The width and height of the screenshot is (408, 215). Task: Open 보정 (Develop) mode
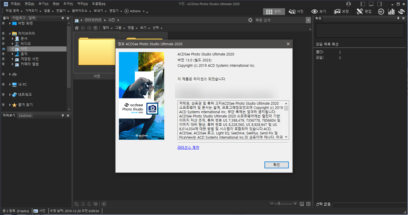click(341, 11)
